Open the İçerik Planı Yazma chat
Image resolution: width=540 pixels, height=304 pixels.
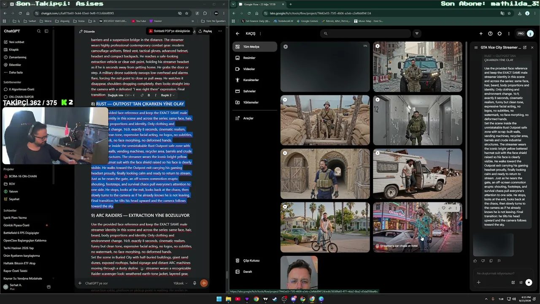[15, 218]
